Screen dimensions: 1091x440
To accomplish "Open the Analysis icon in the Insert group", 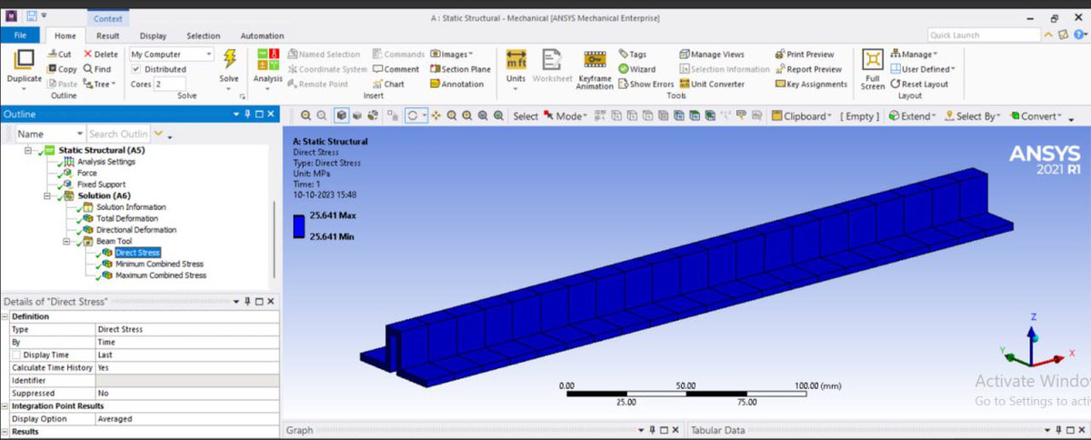I will (268, 60).
